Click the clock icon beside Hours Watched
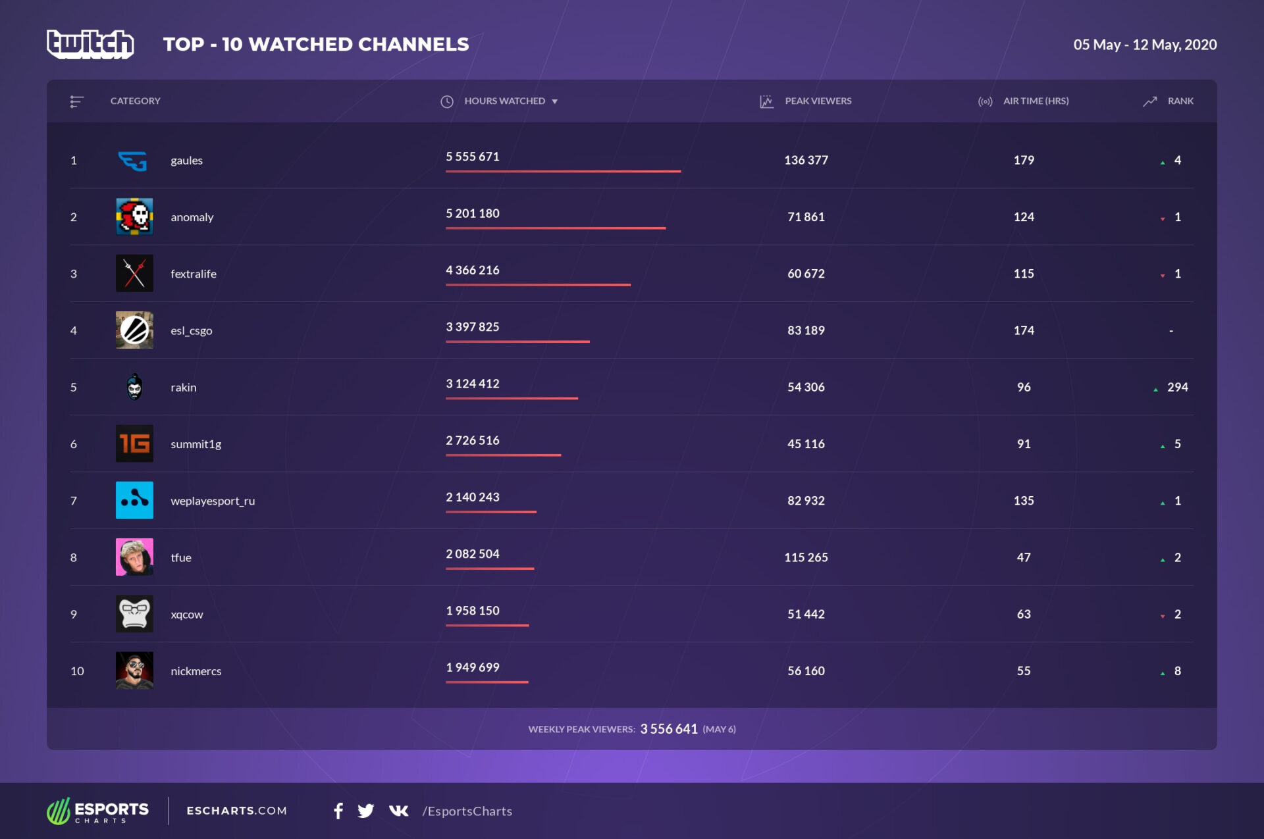The height and width of the screenshot is (839, 1264). tap(447, 101)
